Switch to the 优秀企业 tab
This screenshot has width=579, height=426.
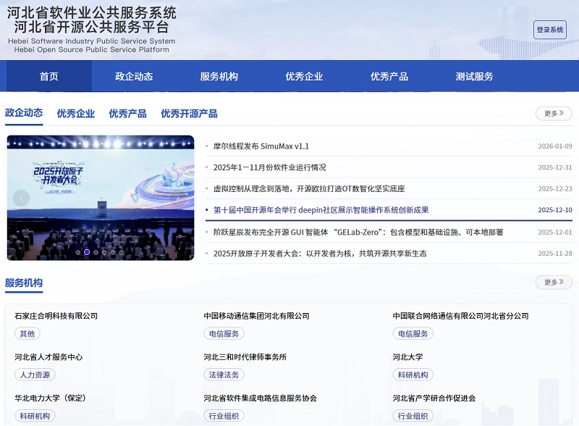pyautogui.click(x=75, y=114)
